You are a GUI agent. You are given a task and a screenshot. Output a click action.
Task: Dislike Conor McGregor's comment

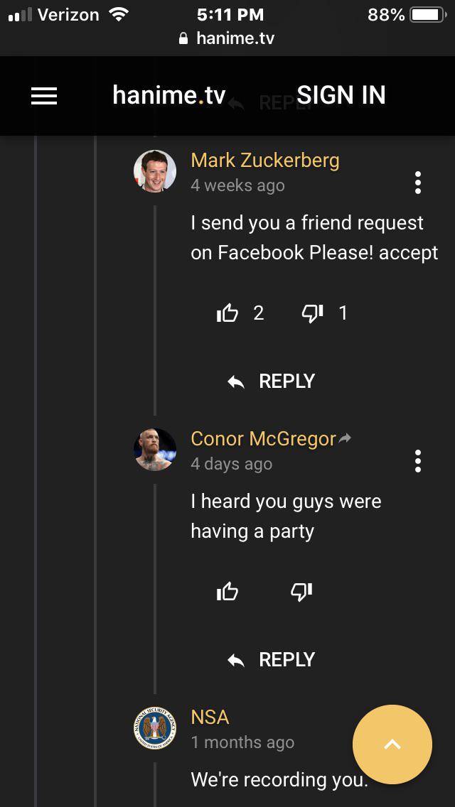pyautogui.click(x=301, y=591)
